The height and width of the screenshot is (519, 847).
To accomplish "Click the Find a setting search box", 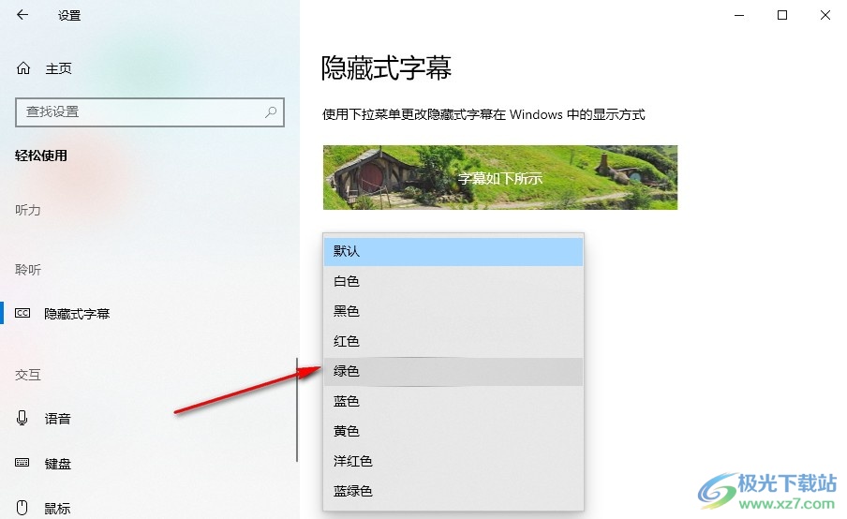I will [x=150, y=112].
